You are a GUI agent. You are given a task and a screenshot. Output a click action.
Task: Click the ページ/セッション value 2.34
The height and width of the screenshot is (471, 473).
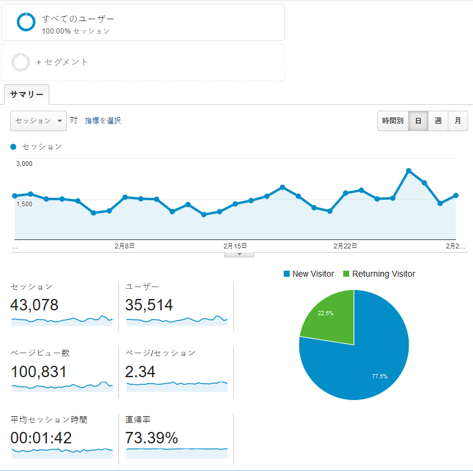pyautogui.click(x=140, y=372)
